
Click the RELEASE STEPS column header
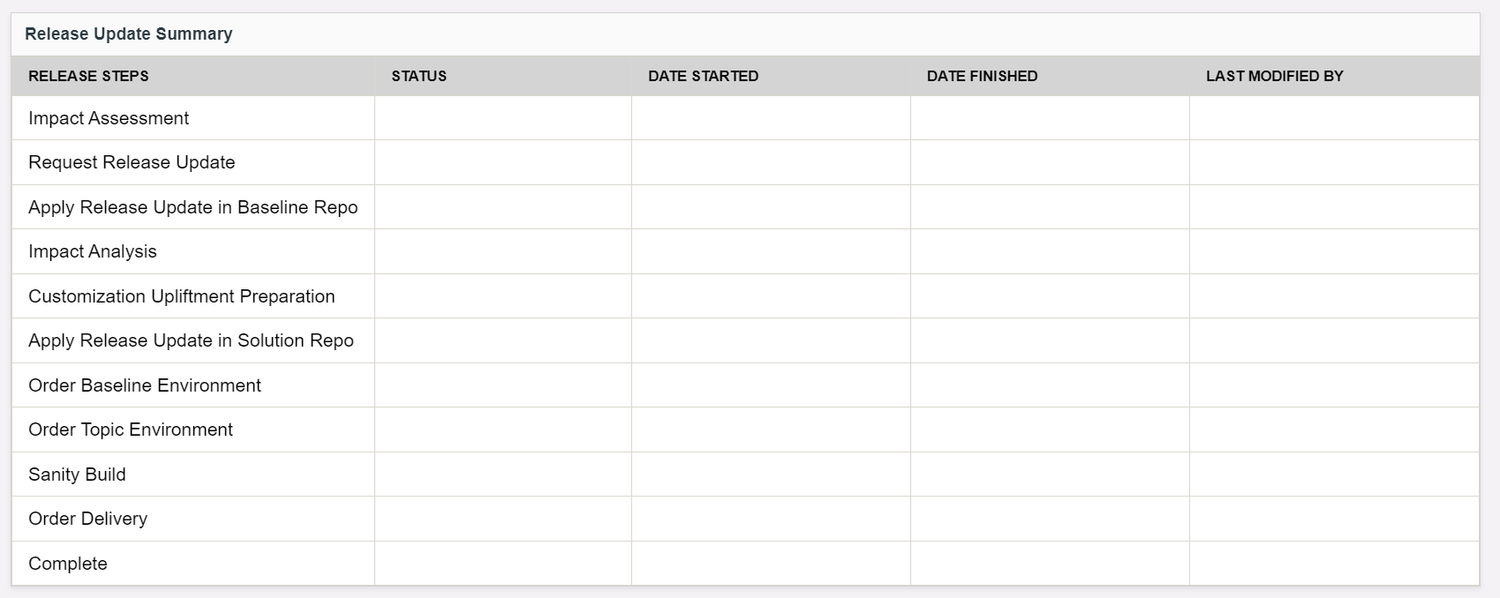click(88, 76)
